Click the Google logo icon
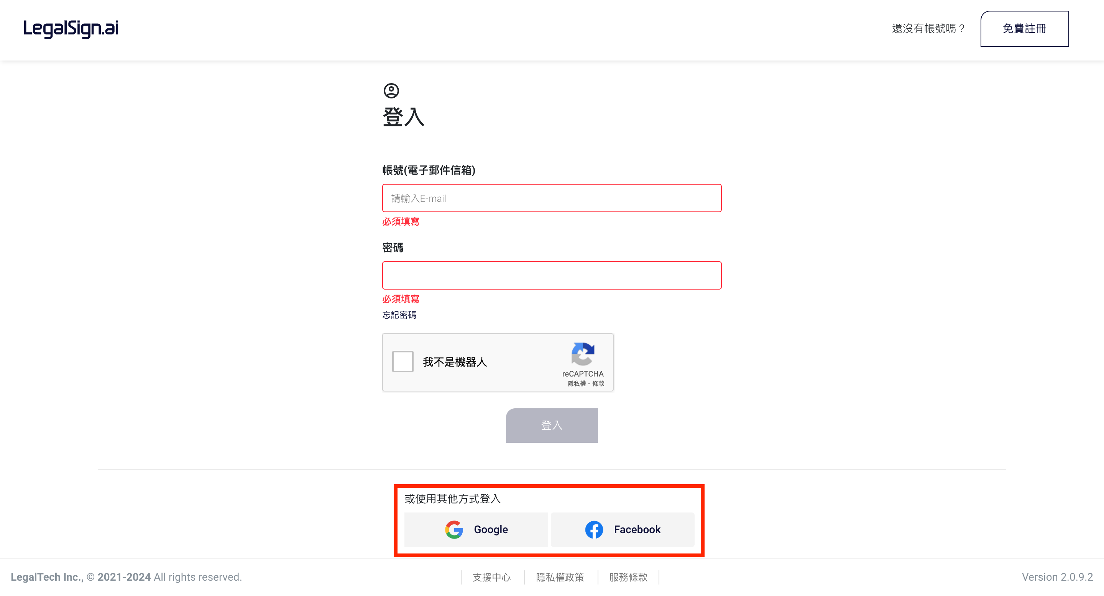The image size is (1104, 596). point(454,529)
